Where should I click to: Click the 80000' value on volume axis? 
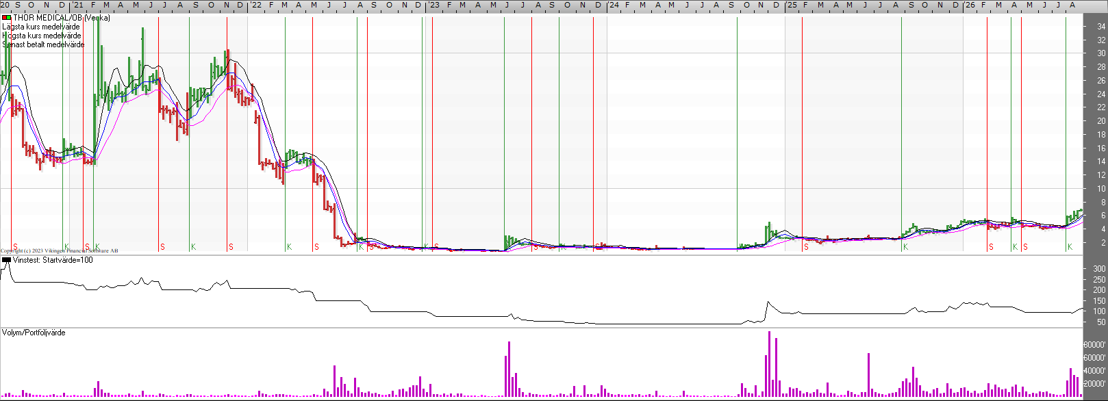click(x=1096, y=345)
